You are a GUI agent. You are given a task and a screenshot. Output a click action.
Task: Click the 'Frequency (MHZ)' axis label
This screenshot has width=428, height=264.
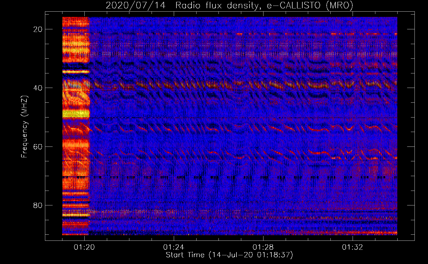click(x=24, y=127)
